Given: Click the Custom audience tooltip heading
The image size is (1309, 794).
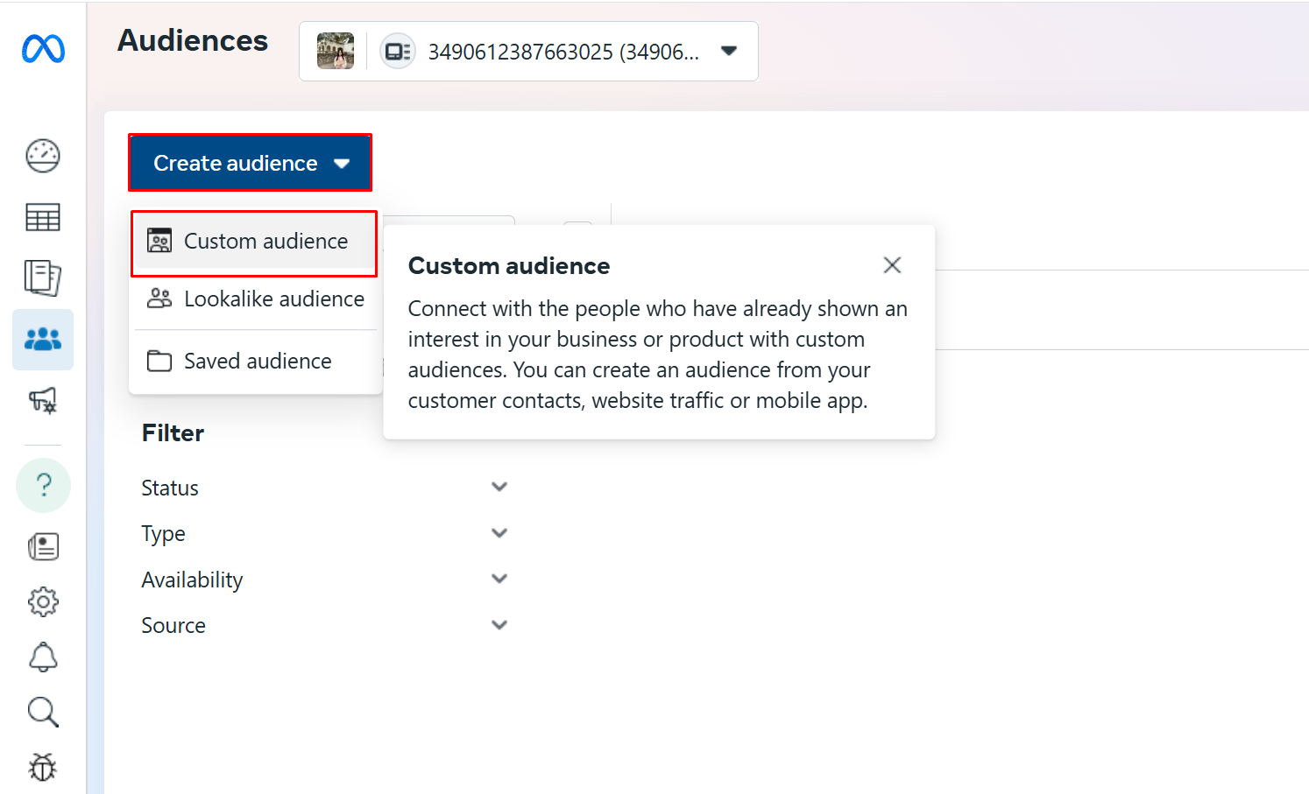Looking at the screenshot, I should (x=509, y=266).
